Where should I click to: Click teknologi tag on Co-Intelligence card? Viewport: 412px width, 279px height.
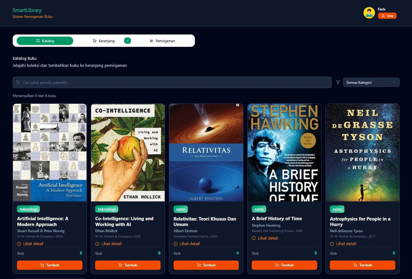[x=107, y=209]
